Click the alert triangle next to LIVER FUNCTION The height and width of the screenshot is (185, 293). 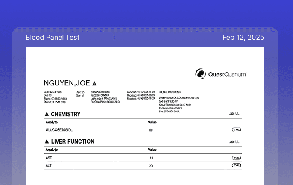click(x=47, y=141)
